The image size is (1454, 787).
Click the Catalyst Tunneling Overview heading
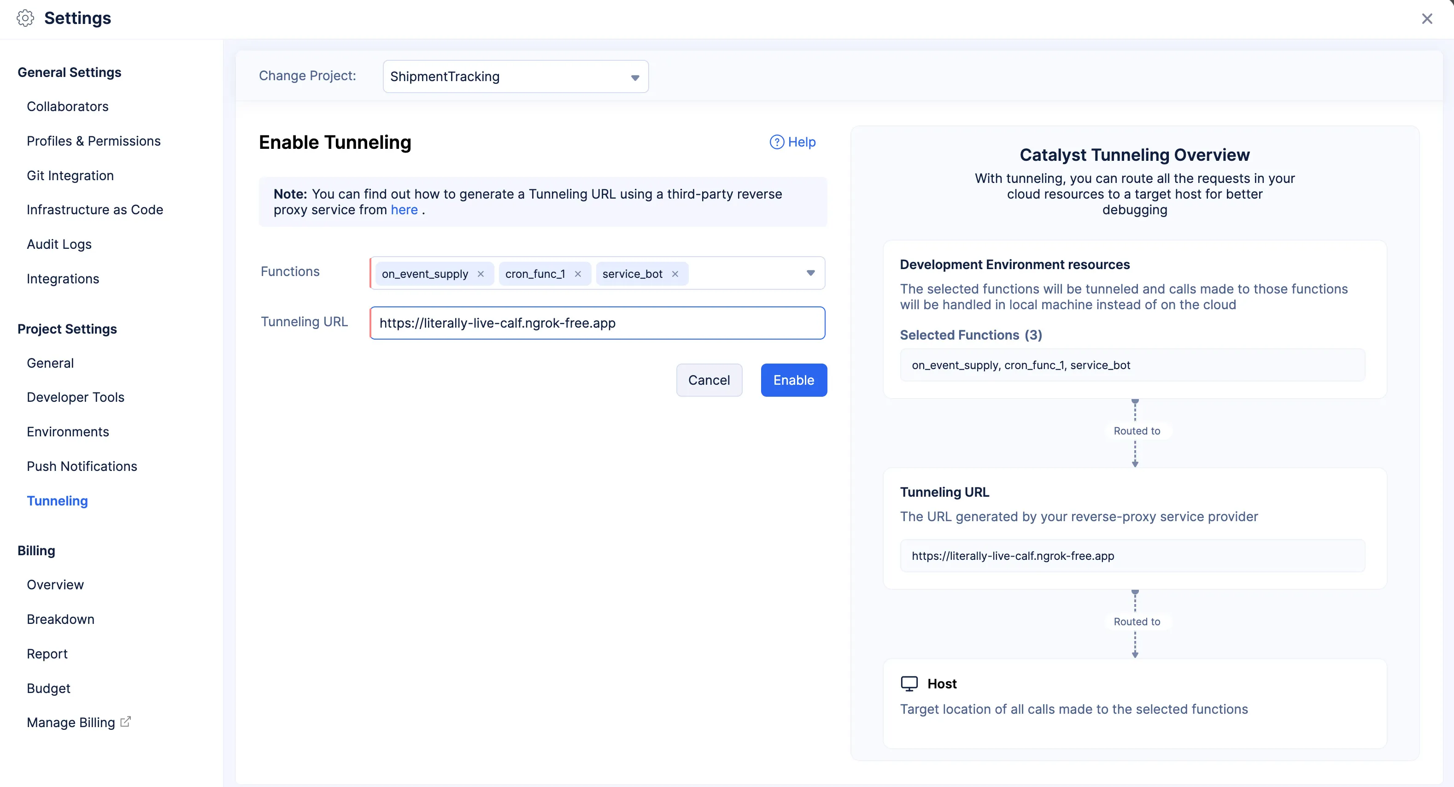(1135, 155)
